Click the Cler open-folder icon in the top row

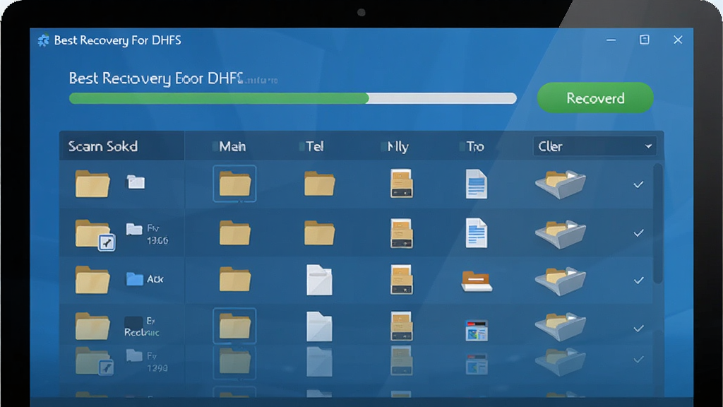560,184
